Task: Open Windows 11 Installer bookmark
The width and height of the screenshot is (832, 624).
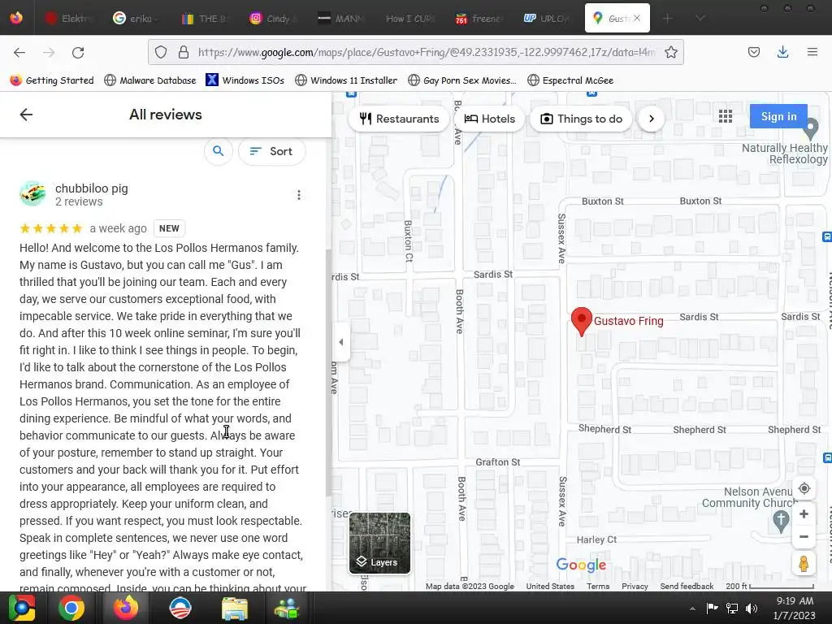Action: [x=346, y=80]
